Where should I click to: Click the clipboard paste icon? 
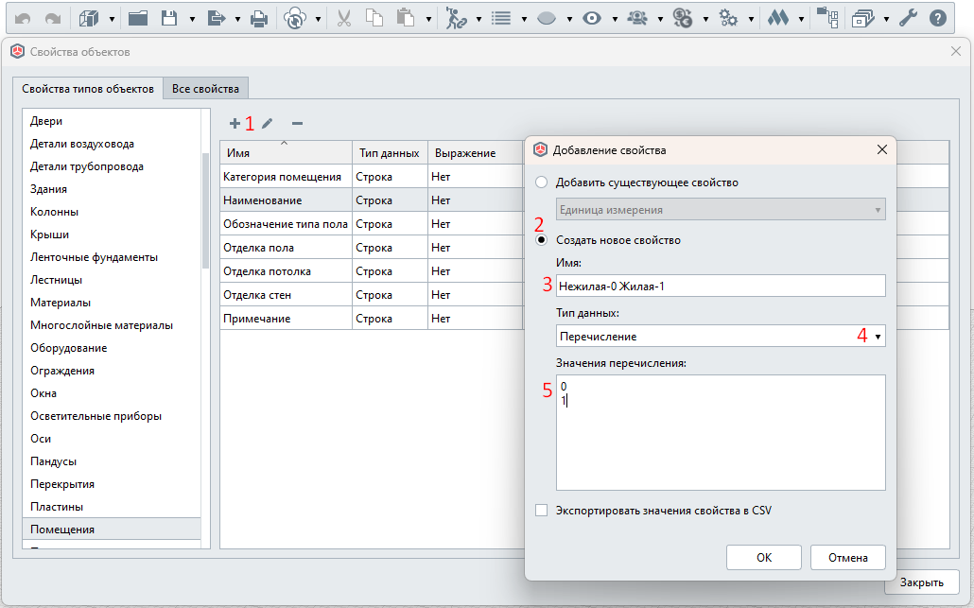(406, 19)
